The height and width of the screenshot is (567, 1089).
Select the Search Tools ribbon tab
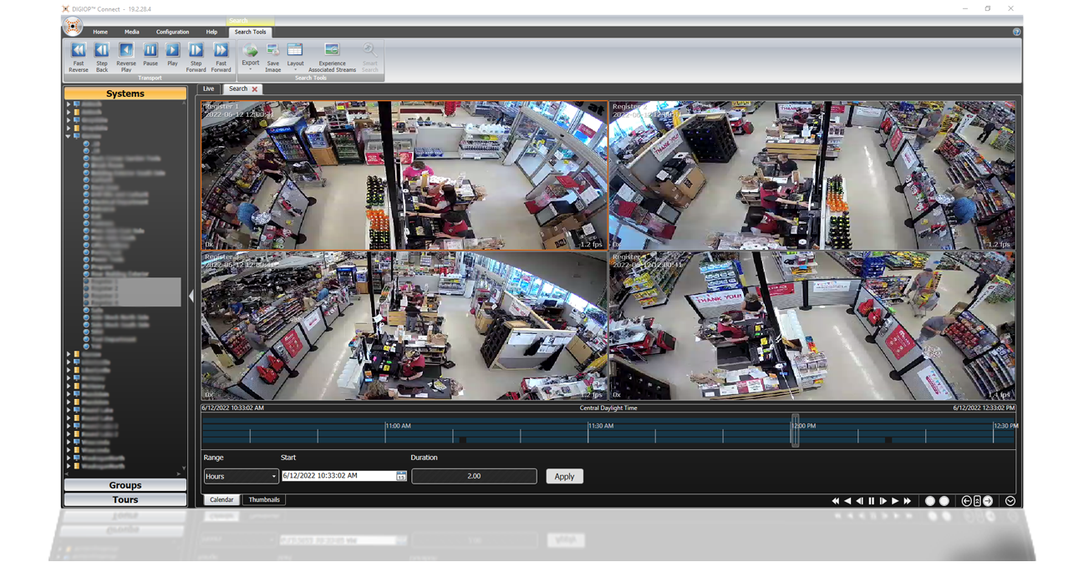[x=250, y=32]
